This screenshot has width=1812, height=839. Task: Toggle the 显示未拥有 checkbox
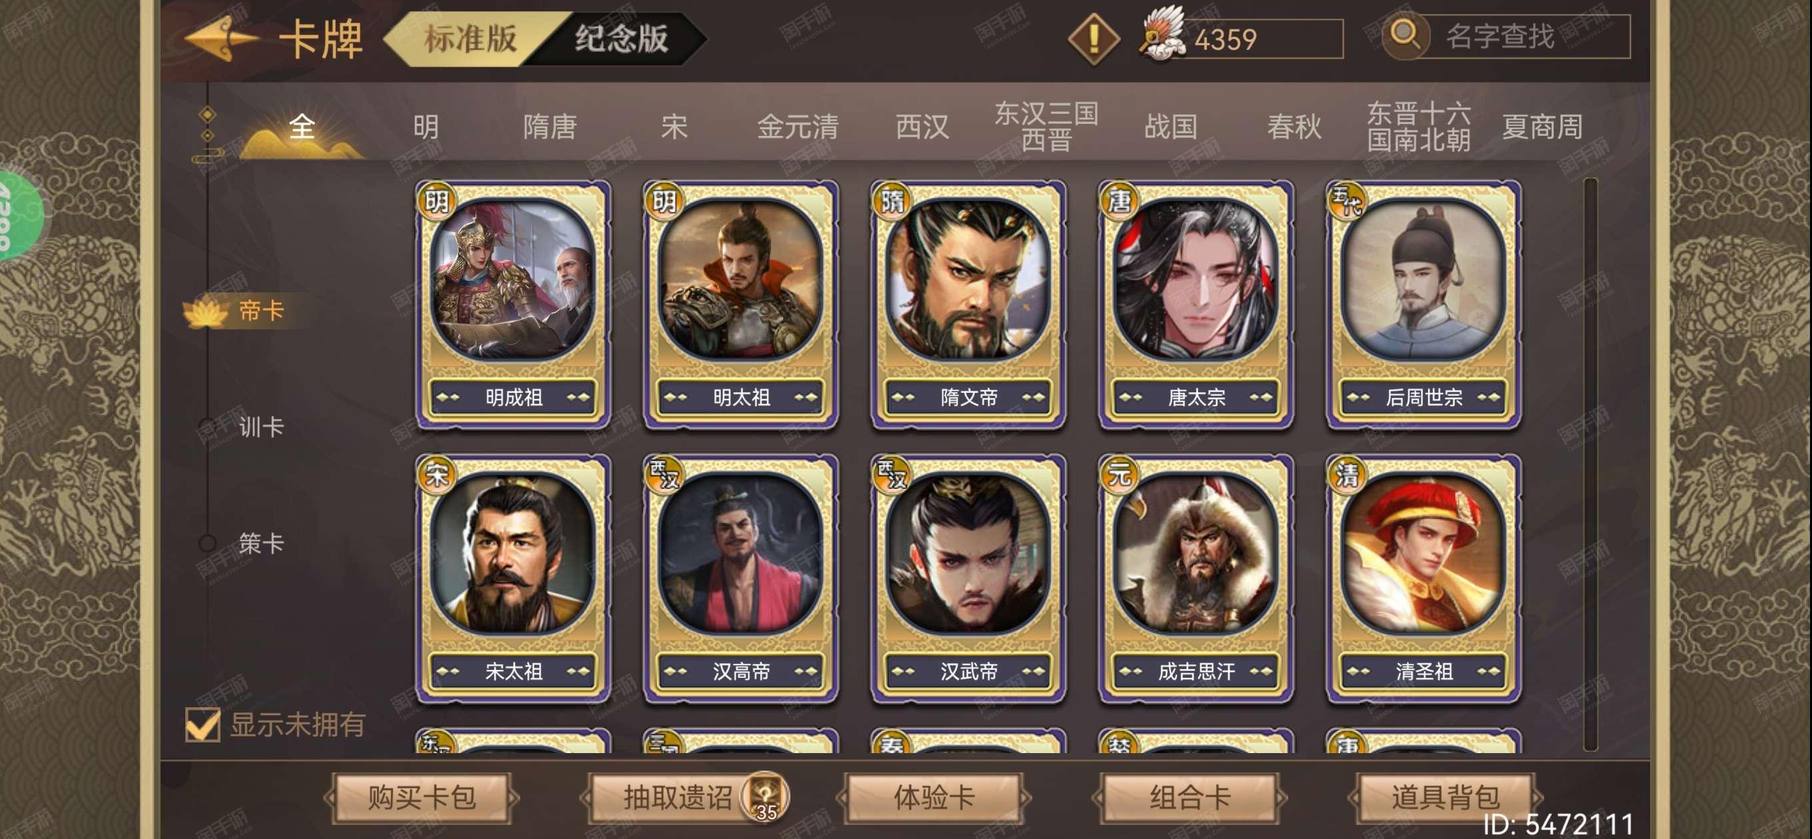click(x=203, y=724)
